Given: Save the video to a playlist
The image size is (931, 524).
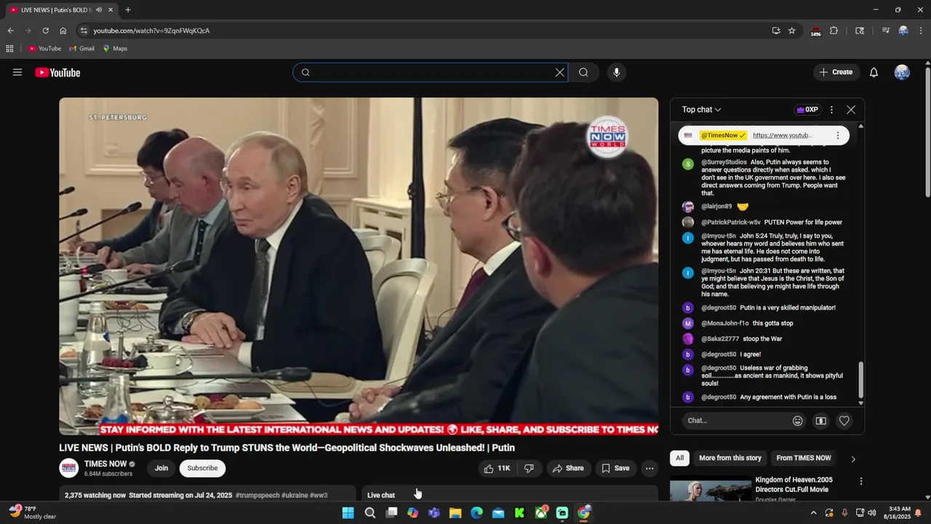Looking at the screenshot, I should pyautogui.click(x=615, y=468).
